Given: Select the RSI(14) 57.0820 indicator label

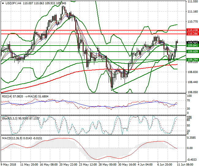Looking at the screenshot, I should tap(13, 97).
